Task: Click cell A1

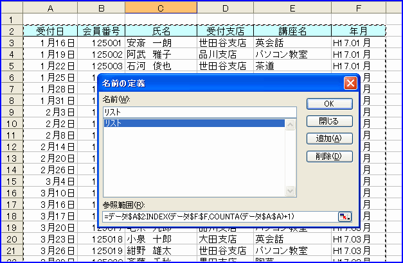Action: tap(50, 19)
